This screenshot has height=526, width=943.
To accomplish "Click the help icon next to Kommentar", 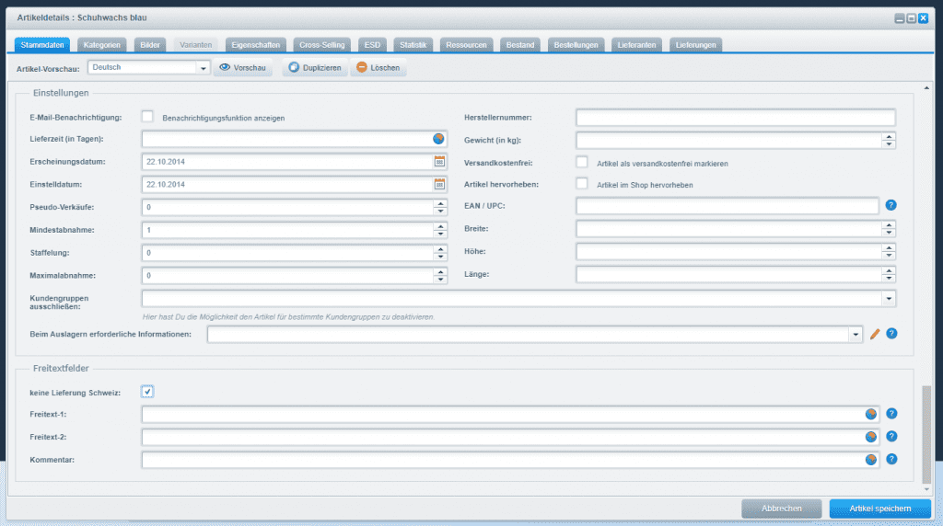I will pos(891,459).
